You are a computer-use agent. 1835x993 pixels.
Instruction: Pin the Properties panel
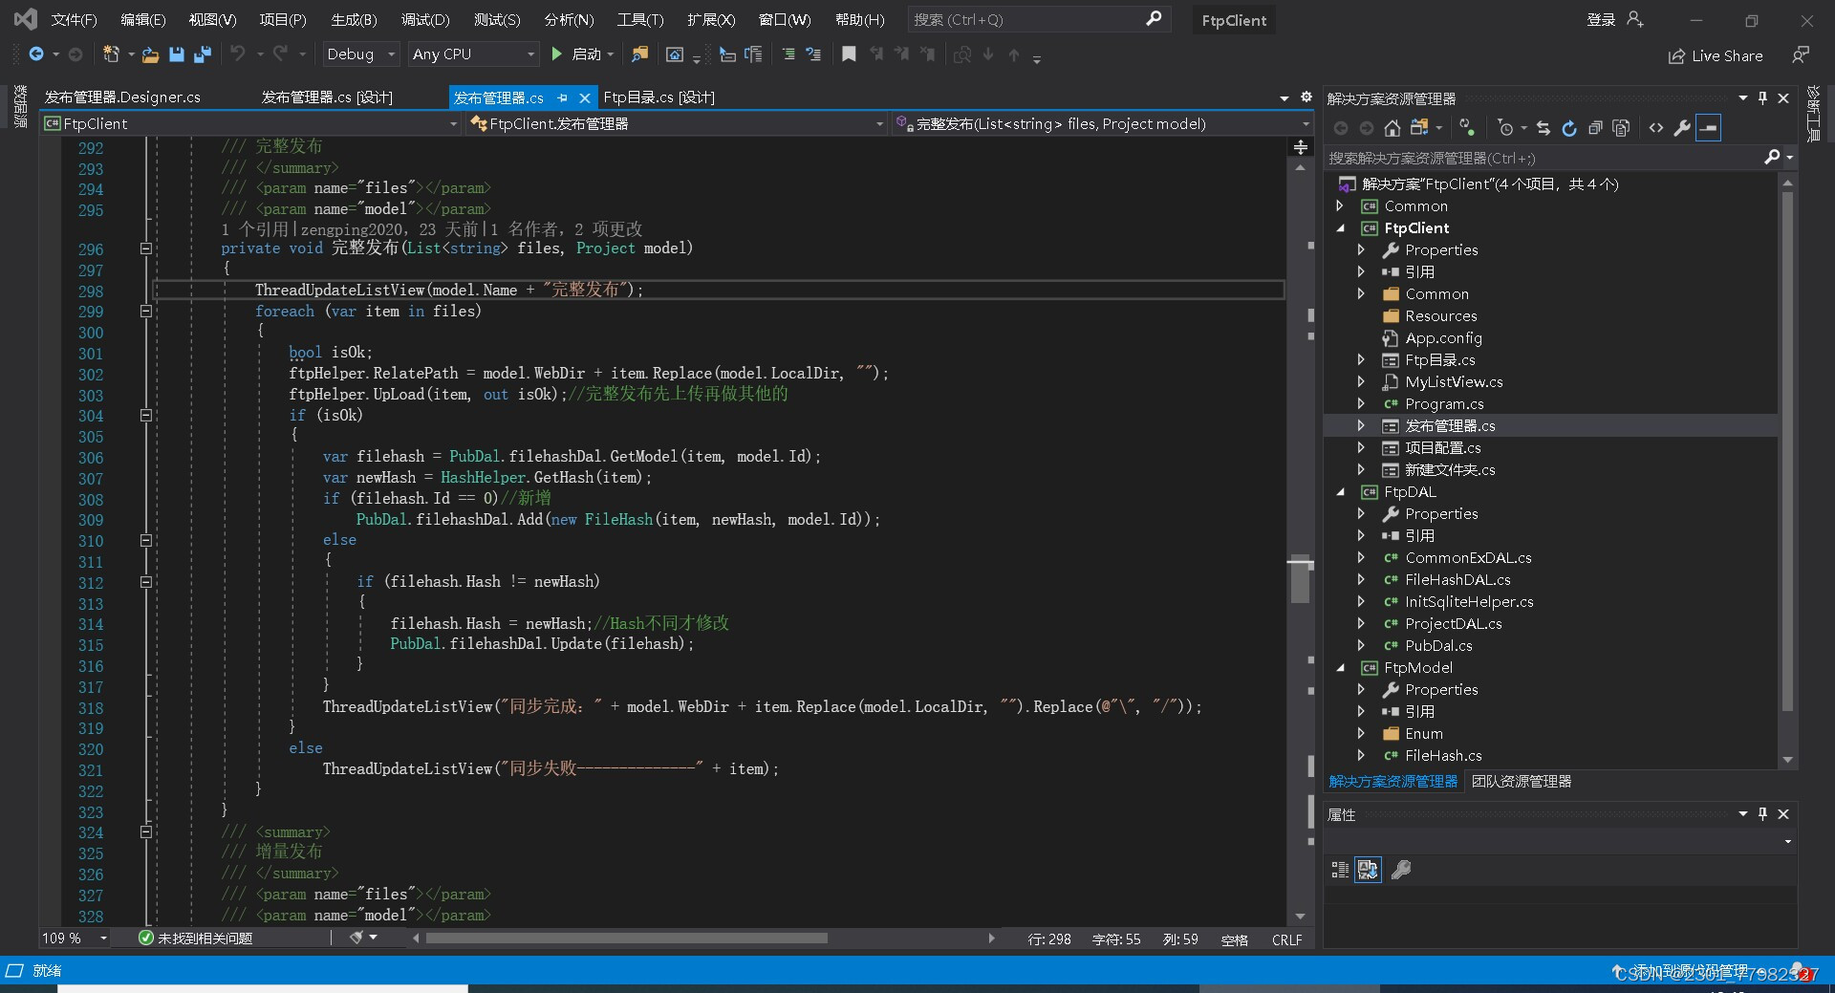click(1762, 814)
